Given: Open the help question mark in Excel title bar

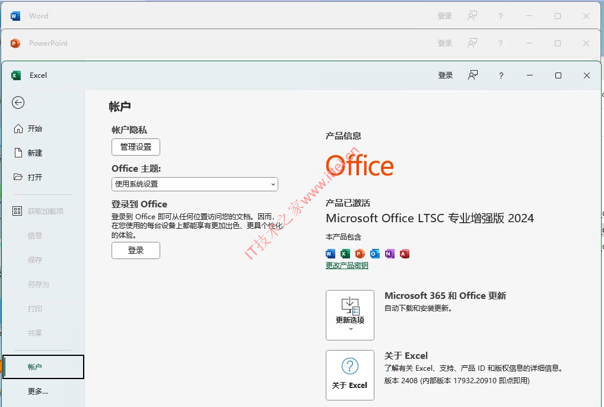Looking at the screenshot, I should tap(501, 75).
